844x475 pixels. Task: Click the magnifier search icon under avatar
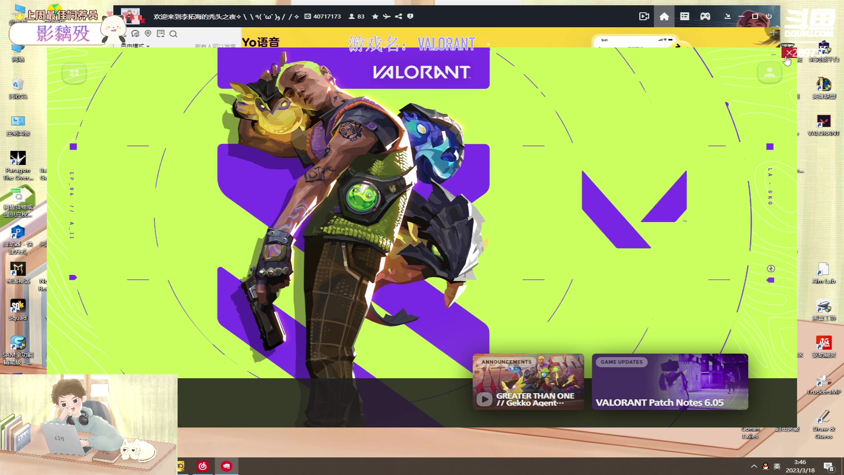(x=173, y=34)
